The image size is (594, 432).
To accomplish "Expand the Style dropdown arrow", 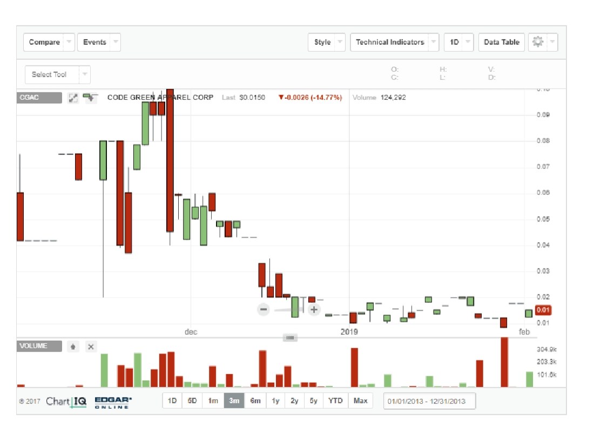I will click(x=340, y=42).
